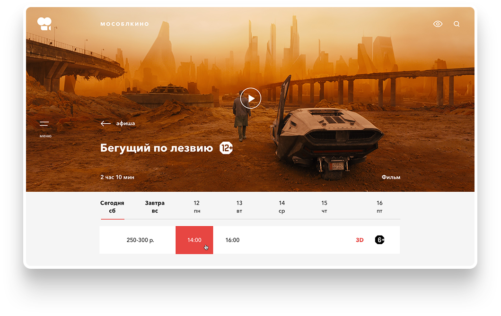Click the 6+ rating badge
Viewport: 501px width, 316px height.
379,240
